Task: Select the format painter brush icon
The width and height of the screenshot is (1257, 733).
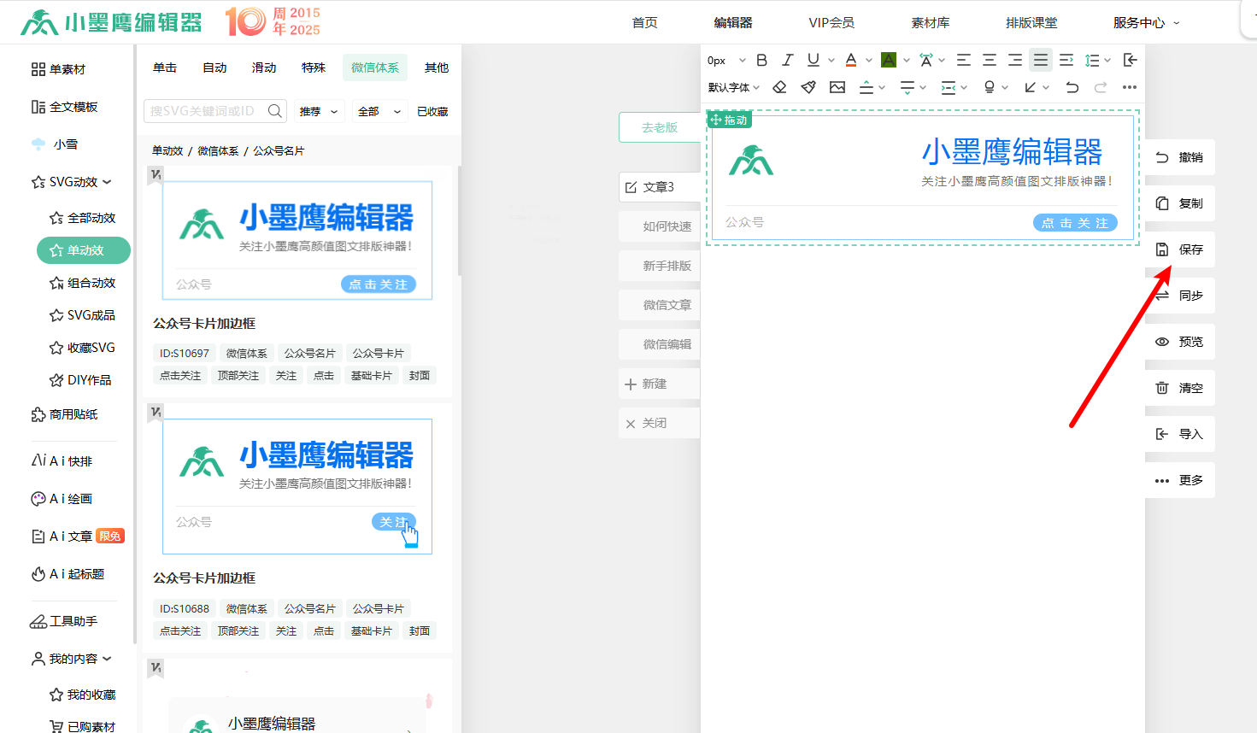Action: click(x=808, y=87)
